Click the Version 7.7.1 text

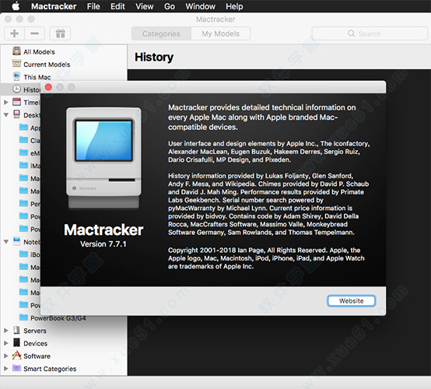tap(103, 244)
